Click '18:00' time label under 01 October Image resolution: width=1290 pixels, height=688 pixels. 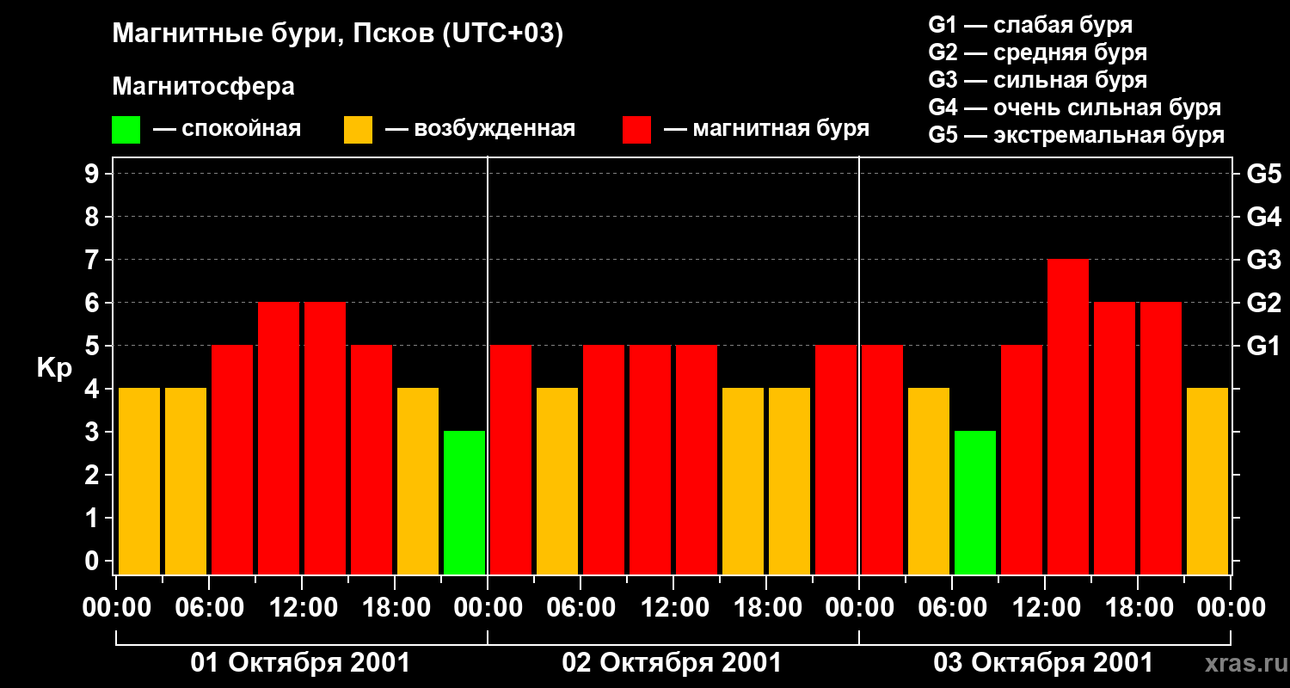(x=395, y=608)
